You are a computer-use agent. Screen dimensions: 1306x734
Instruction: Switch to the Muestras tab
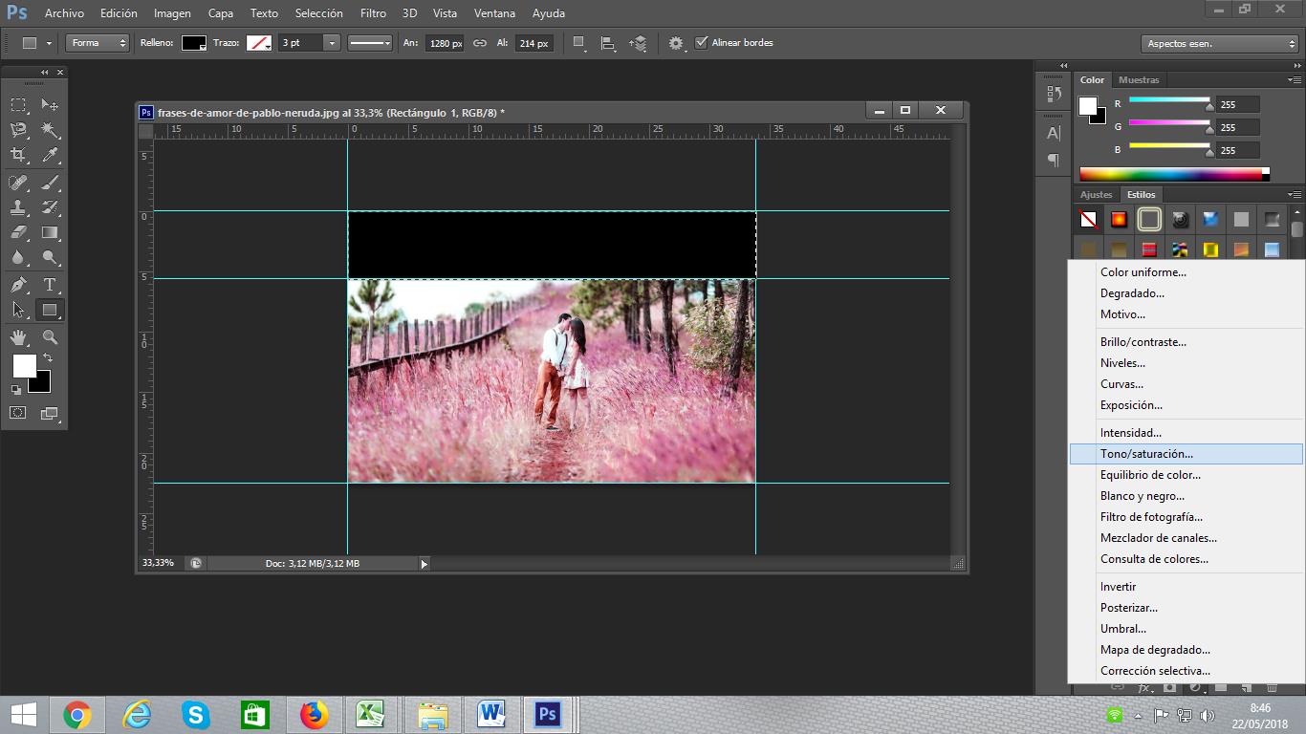1139,80
